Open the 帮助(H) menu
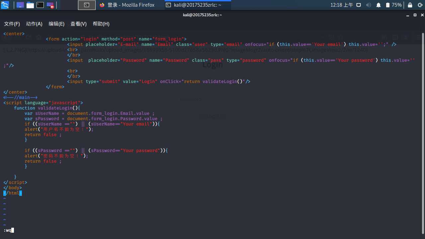This screenshot has width=425, height=239. coord(101,24)
